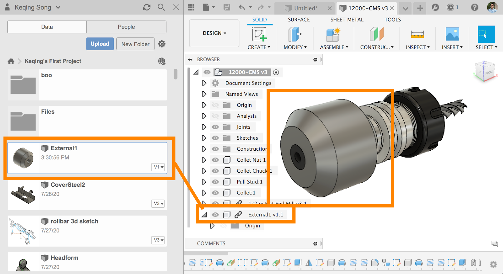Click the New Folder button

pos(135,44)
